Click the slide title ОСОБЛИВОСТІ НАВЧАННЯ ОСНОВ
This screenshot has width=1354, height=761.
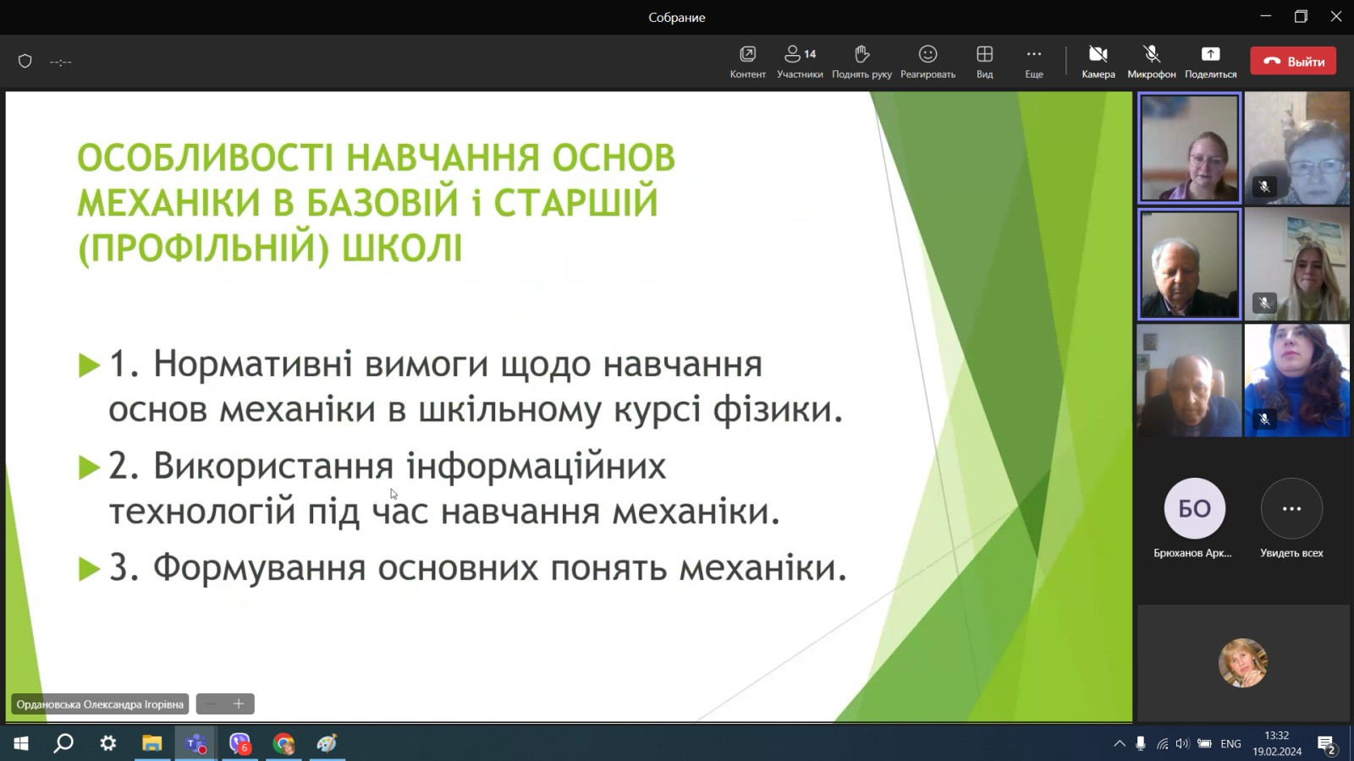click(376, 158)
